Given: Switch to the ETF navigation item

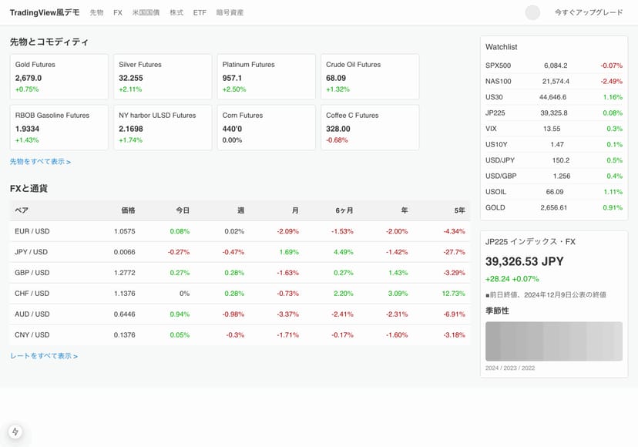Looking at the screenshot, I should tap(200, 12).
